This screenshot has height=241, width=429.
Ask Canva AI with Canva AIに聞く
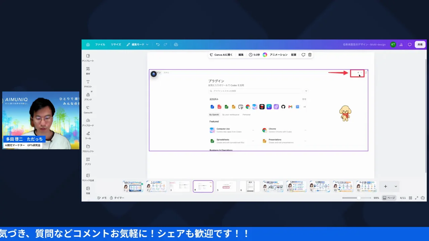(x=221, y=55)
